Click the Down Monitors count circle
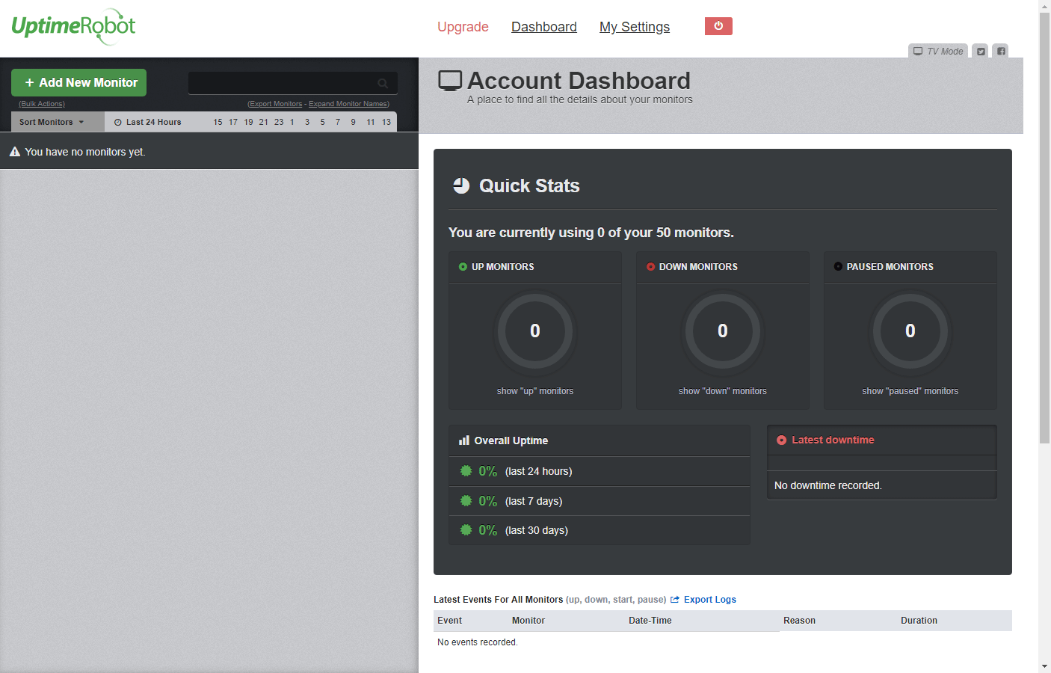The height and width of the screenshot is (673, 1051). pos(723,331)
